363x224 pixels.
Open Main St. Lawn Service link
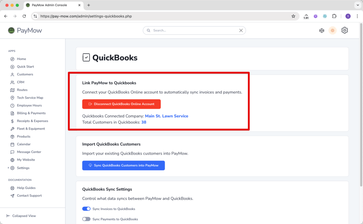click(x=167, y=116)
